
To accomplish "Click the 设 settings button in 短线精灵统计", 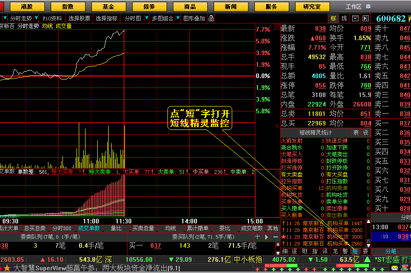I will coord(366,133).
